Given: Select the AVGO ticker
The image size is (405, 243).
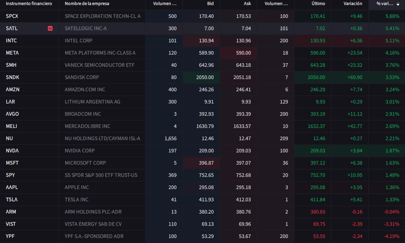Looking at the screenshot, I should (x=12, y=114).
